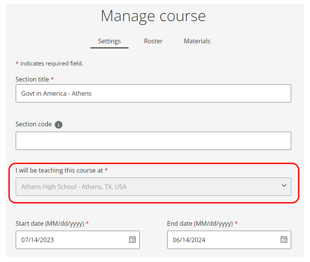The width and height of the screenshot is (310, 262).
Task: Click the Start date field showing 07/14/2023
Action: 71,240
